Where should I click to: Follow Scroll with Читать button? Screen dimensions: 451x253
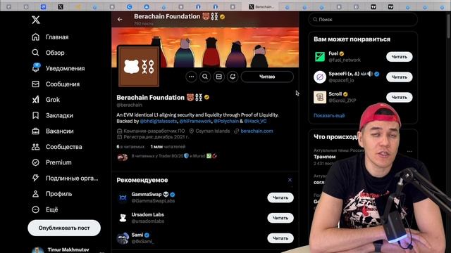400,97
